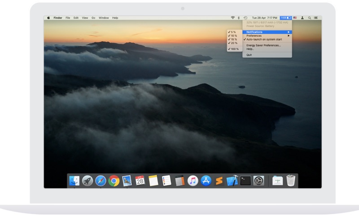Open Google Chrome from the Dock

coord(114,181)
